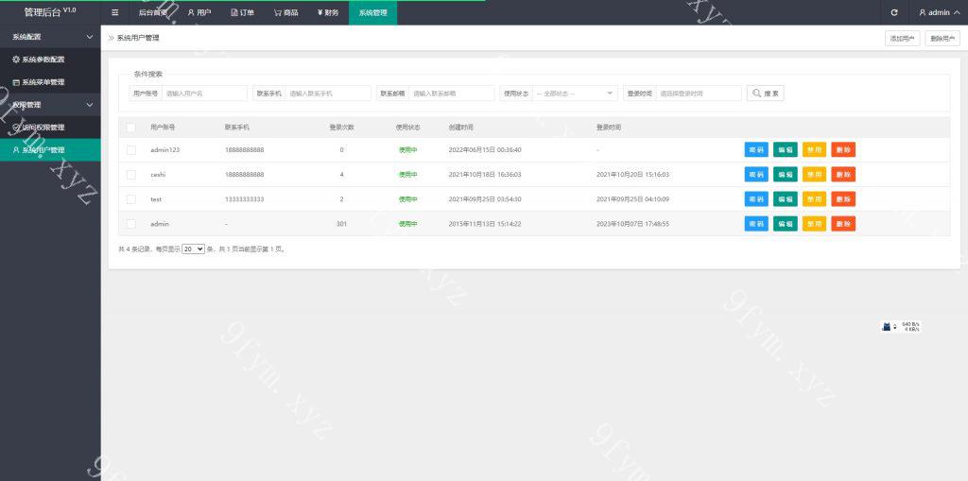Sort by the 用户账号 column header

(163, 128)
